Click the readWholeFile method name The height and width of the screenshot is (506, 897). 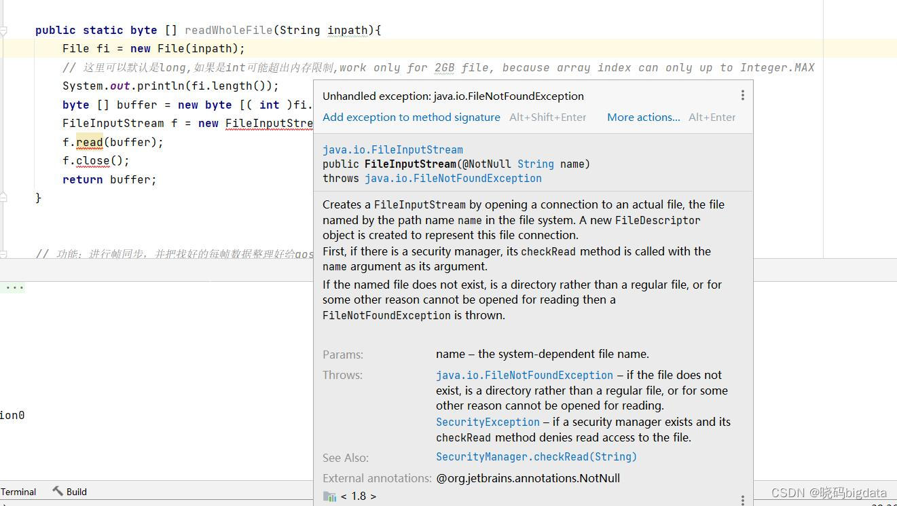pyautogui.click(x=228, y=30)
